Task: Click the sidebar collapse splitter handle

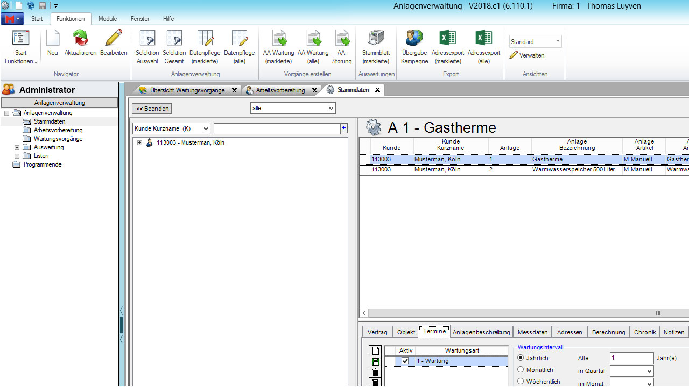Action: click(x=122, y=325)
